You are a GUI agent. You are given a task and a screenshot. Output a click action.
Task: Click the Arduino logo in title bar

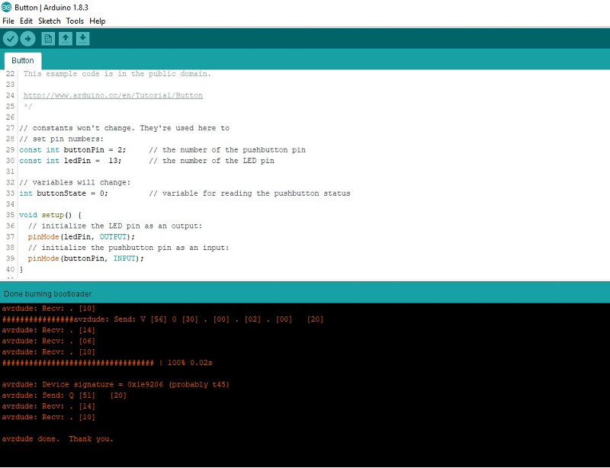coord(6,7)
